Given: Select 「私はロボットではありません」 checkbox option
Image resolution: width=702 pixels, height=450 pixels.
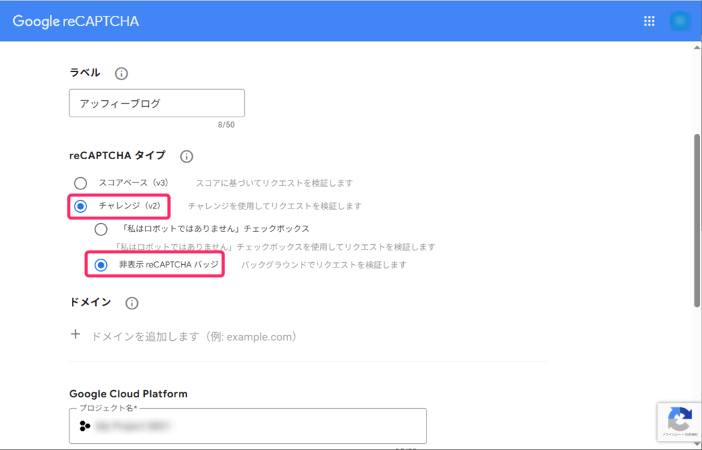Looking at the screenshot, I should coord(101,229).
